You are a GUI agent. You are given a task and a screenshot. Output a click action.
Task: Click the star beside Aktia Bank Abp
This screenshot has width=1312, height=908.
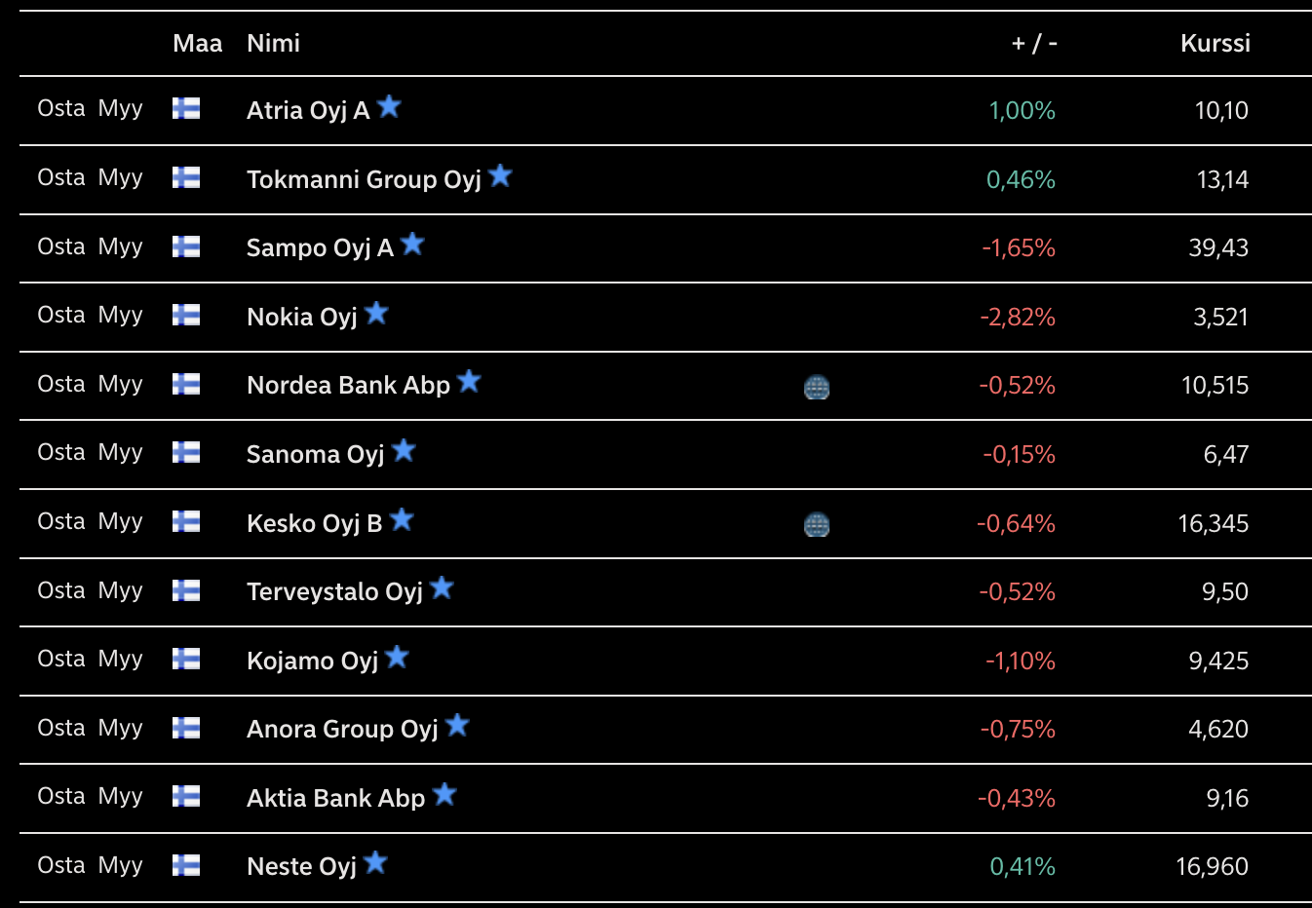[444, 794]
